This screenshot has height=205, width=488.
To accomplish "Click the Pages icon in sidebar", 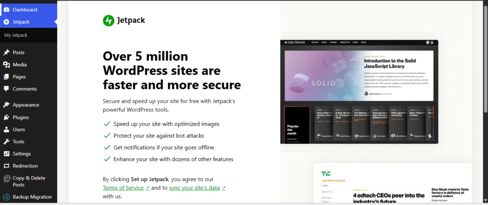I will tap(6, 77).
